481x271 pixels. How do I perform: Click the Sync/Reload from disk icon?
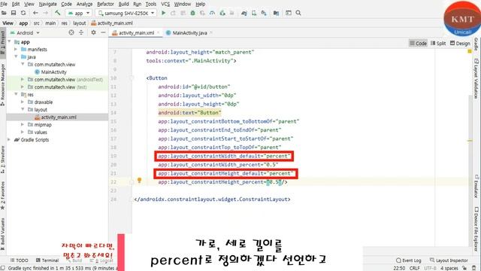(x=23, y=13)
